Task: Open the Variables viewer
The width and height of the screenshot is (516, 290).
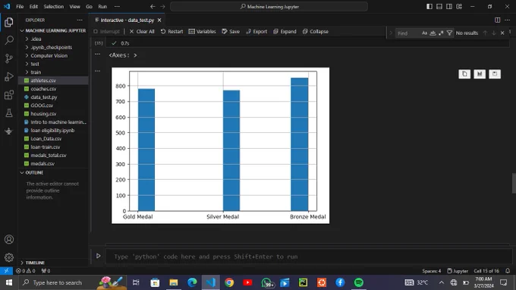Action: [x=202, y=32]
